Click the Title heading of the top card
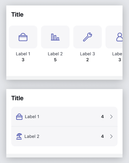This screenshot has height=163, width=129. click(x=17, y=14)
